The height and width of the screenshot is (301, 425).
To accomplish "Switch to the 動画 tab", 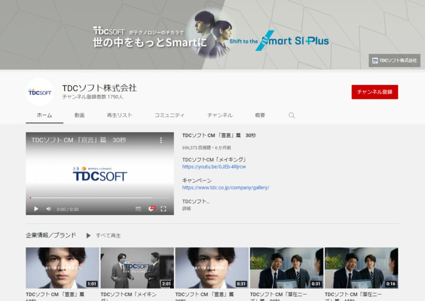I will 80,115.
